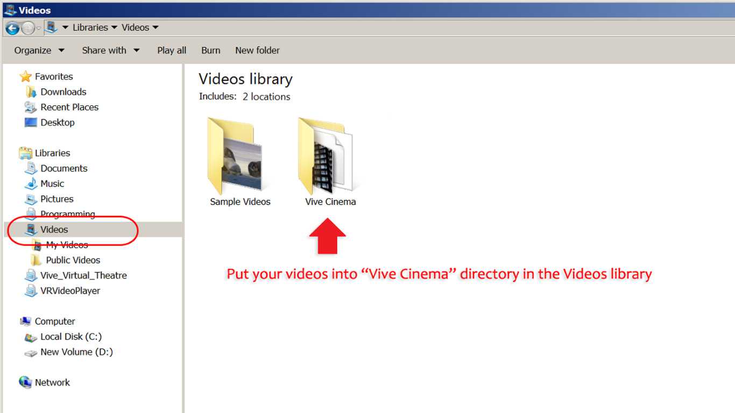Image resolution: width=735 pixels, height=413 pixels.
Task: Click the Programming library icon
Action: click(31, 215)
